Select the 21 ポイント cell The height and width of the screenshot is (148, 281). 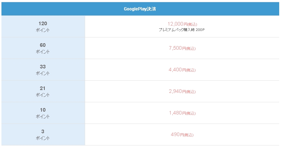pyautogui.click(x=43, y=91)
